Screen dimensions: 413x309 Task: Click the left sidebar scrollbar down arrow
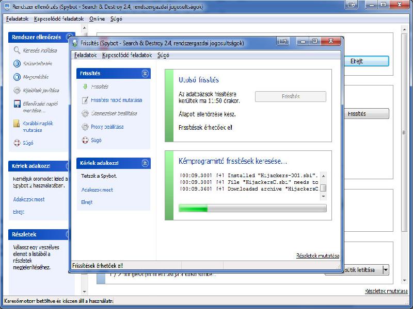(x=84, y=291)
